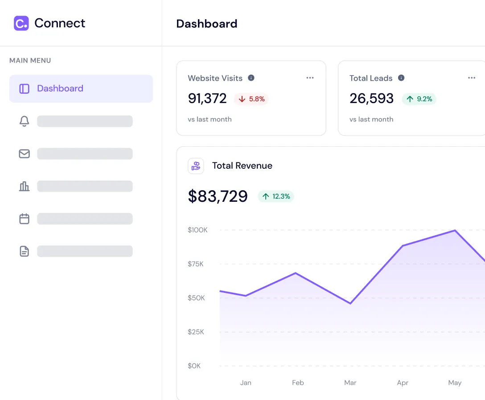
Task: Open messages via the envelope icon
Action: tap(24, 154)
